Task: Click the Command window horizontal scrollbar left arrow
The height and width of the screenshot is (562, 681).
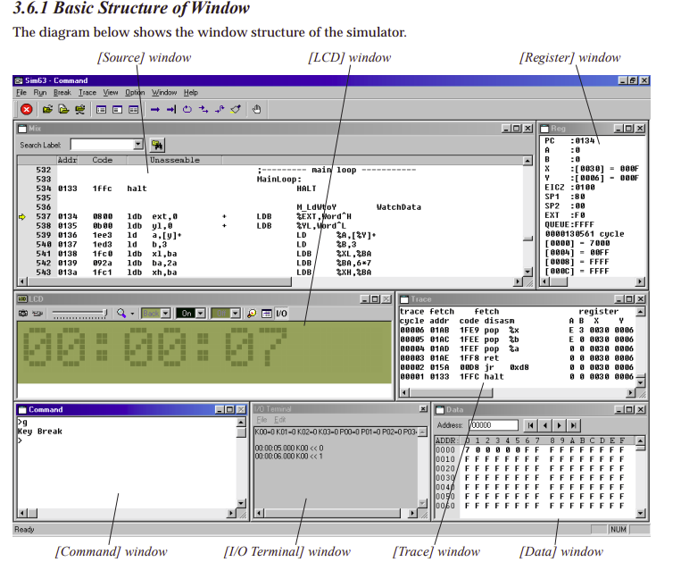Action: point(22,514)
